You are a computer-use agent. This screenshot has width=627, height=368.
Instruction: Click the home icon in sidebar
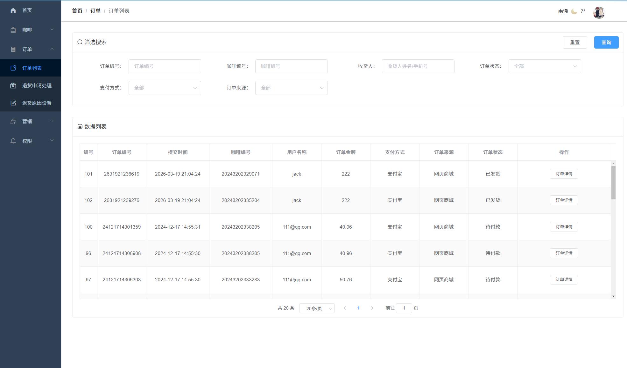13,10
